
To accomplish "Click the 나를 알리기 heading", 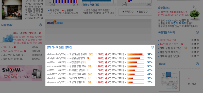I will [x=7, y=25].
